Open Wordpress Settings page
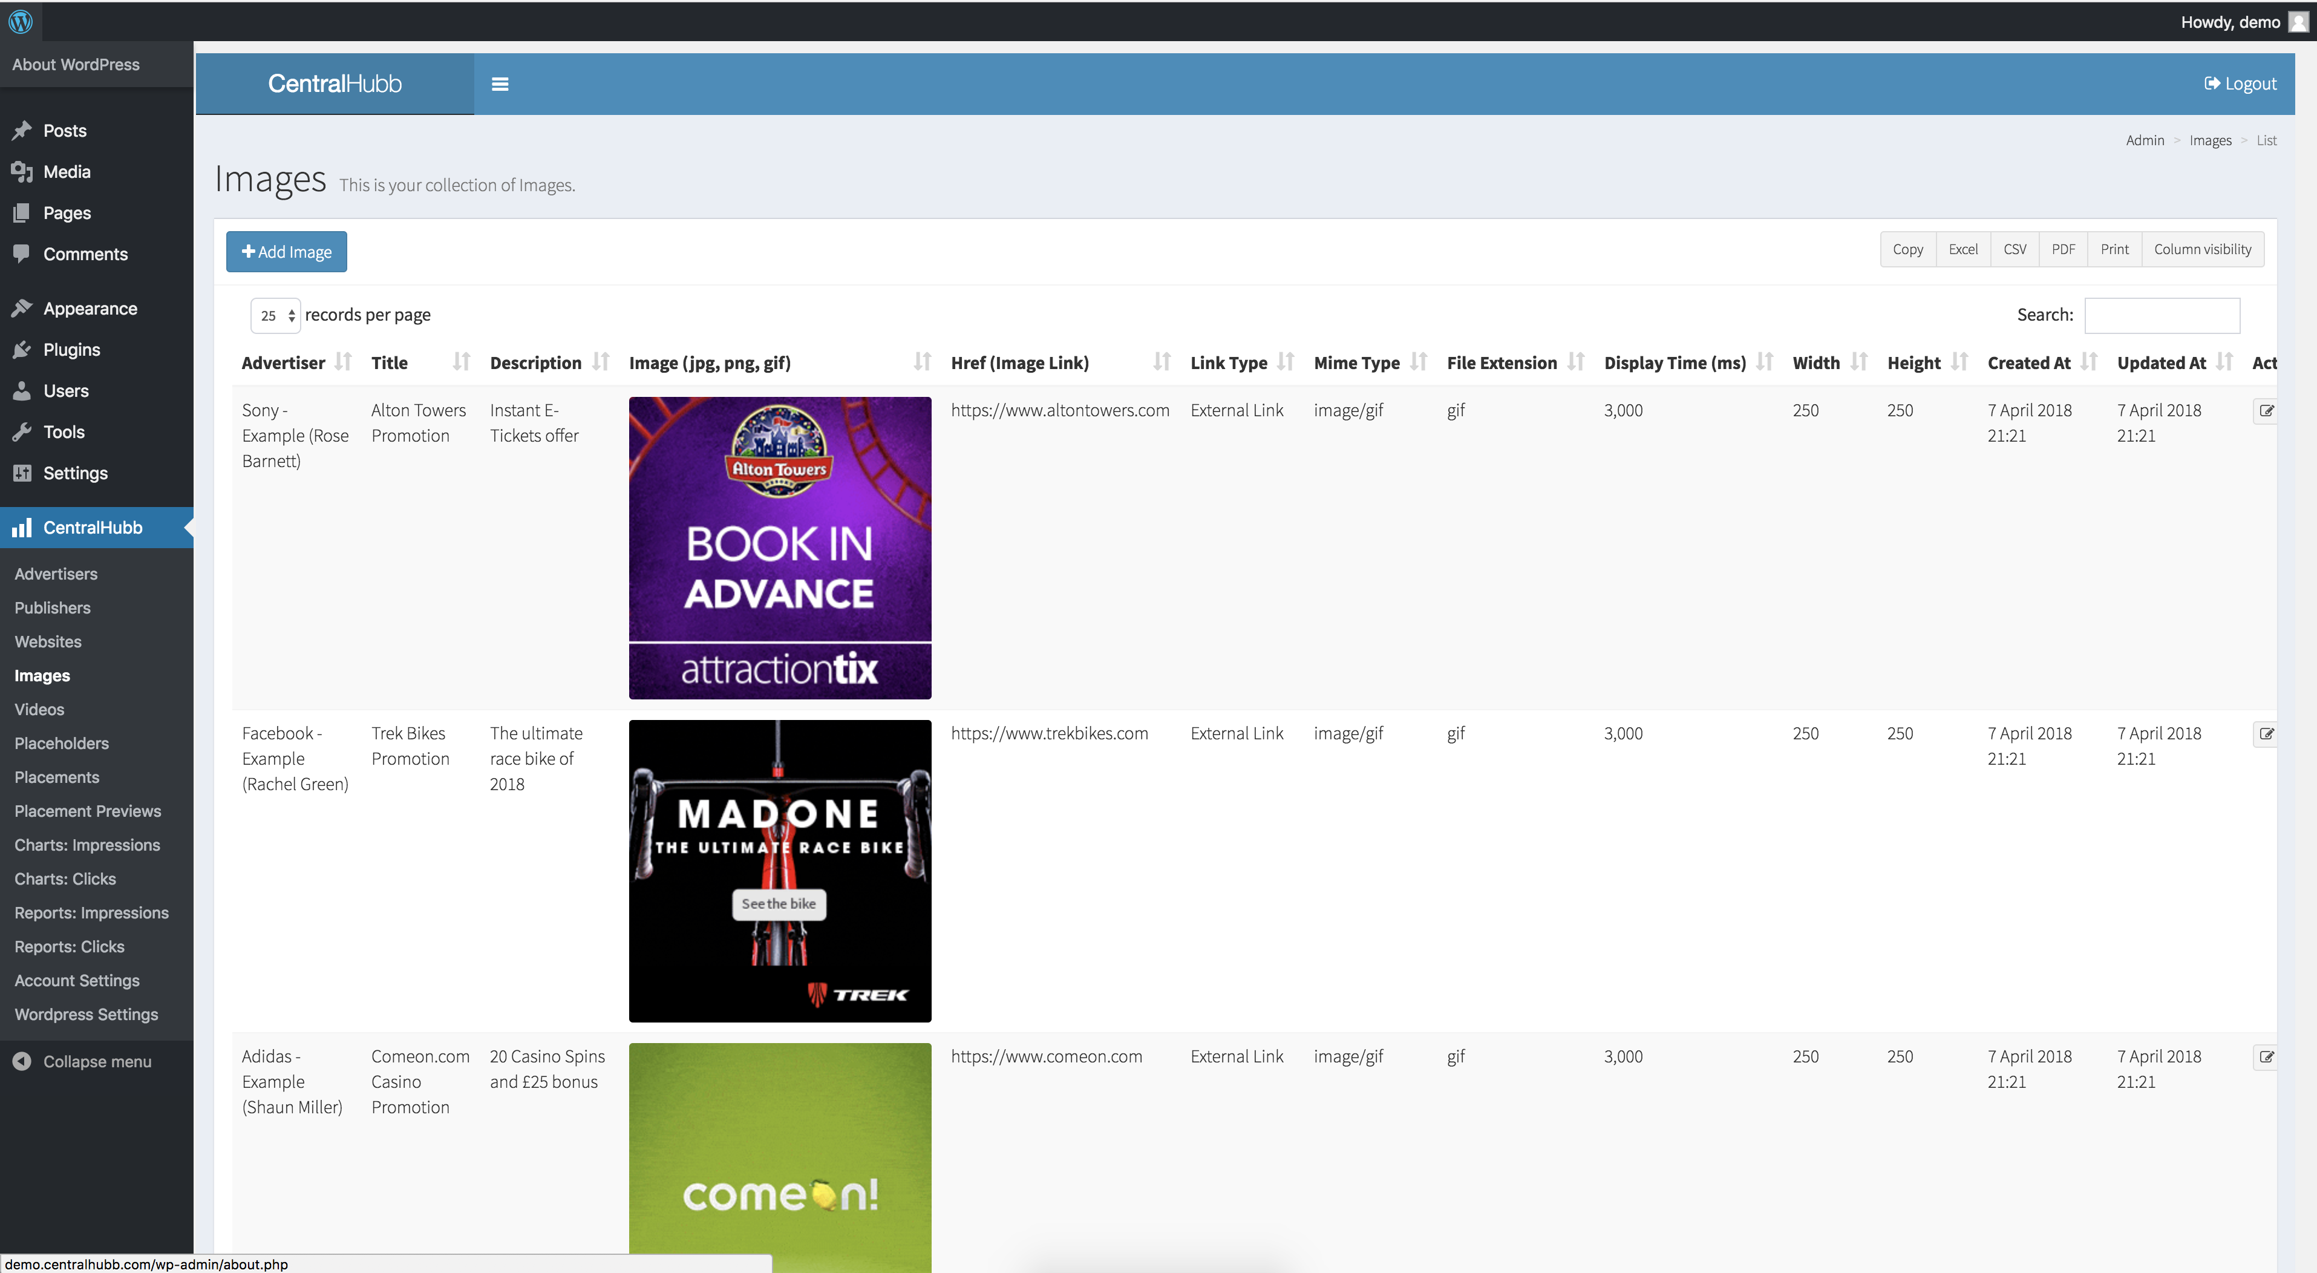Viewport: 2317px width, 1273px height. pos(87,1015)
